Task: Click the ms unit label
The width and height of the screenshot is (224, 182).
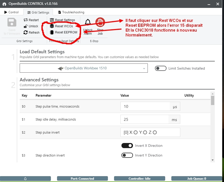Action: tap(174, 120)
